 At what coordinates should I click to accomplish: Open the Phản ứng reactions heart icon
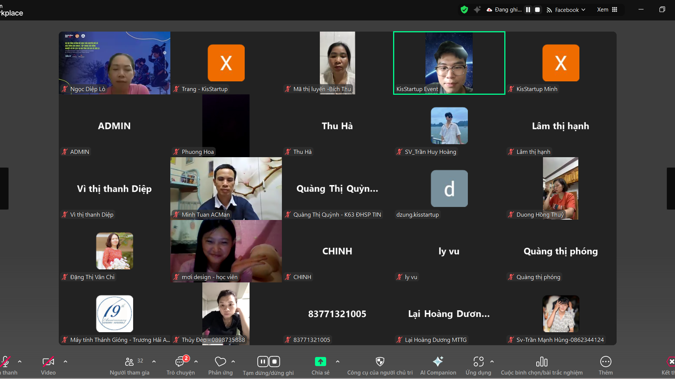click(x=220, y=362)
